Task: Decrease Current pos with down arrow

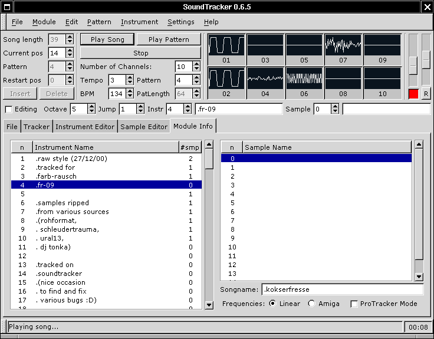Action: pos(70,55)
